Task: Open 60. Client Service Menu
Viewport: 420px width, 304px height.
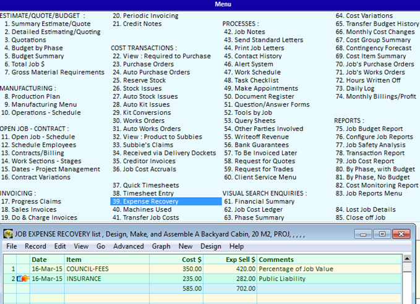Action: point(260,177)
